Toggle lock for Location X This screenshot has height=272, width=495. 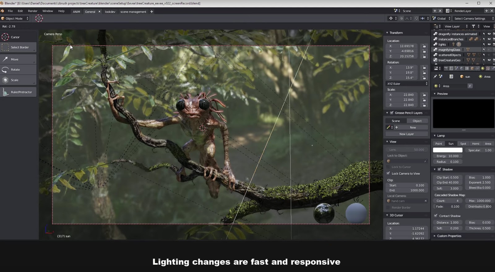[x=424, y=46]
